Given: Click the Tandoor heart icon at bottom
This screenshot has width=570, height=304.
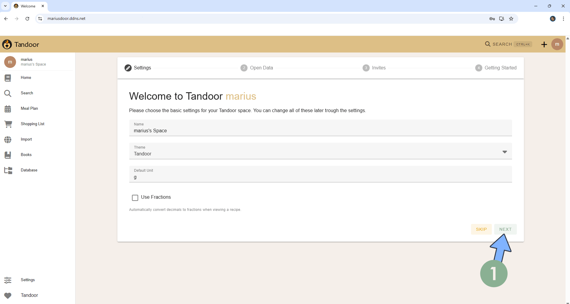Looking at the screenshot, I should point(8,295).
